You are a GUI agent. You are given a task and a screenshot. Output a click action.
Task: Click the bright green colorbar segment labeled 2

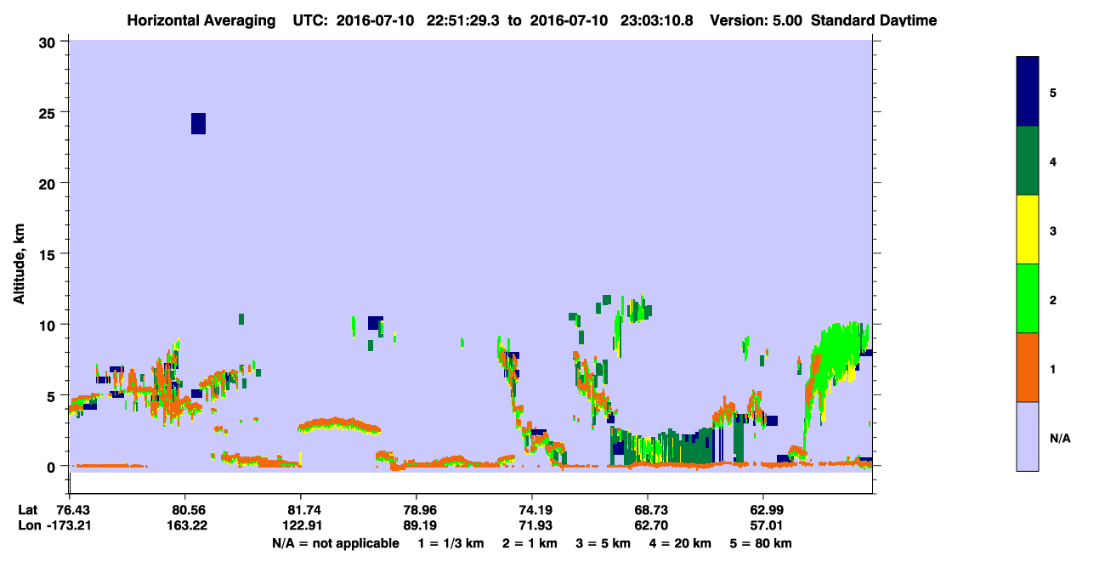(x=1028, y=298)
